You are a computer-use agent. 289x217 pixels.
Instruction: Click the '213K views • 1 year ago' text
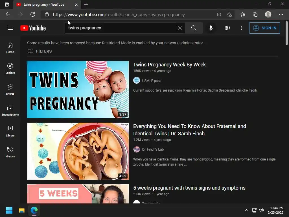pyautogui.click(x=151, y=194)
